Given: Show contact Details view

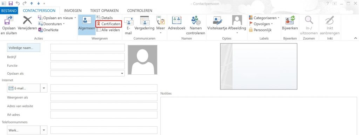Looking at the screenshot, I should tap(104, 18).
